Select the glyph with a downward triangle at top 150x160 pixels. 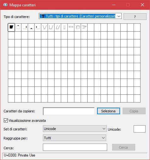pyautogui.click(x=18, y=27)
